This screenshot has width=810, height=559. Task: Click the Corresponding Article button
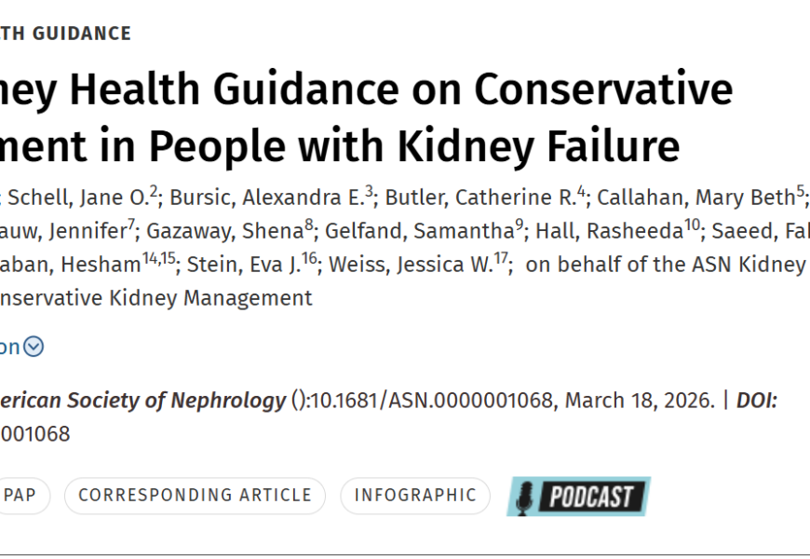click(x=195, y=495)
